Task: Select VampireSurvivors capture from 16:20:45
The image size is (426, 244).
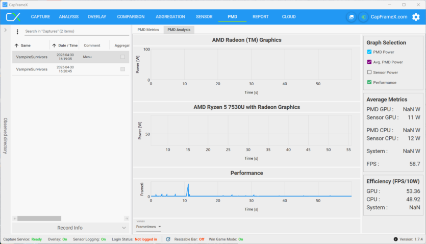Action: coord(70,69)
